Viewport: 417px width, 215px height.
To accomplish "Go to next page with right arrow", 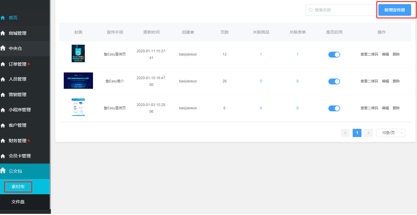I will (369, 133).
